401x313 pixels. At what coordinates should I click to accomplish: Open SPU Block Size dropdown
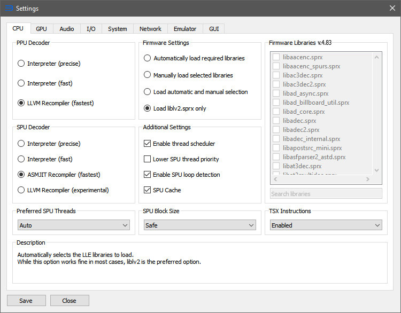pos(200,225)
